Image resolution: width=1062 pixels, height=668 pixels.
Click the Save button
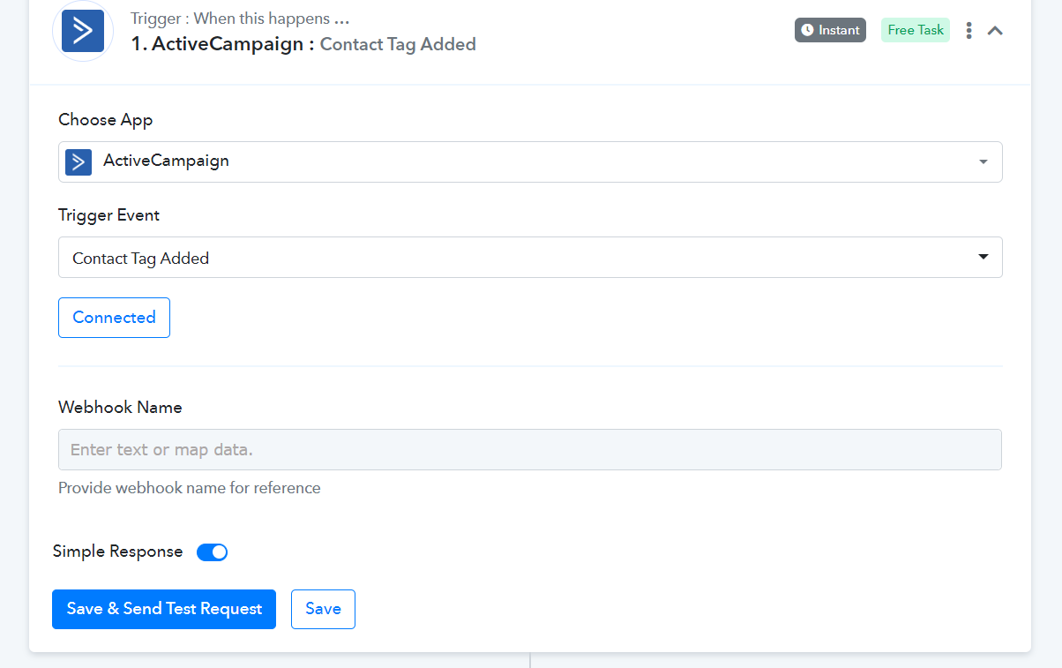pyautogui.click(x=323, y=609)
